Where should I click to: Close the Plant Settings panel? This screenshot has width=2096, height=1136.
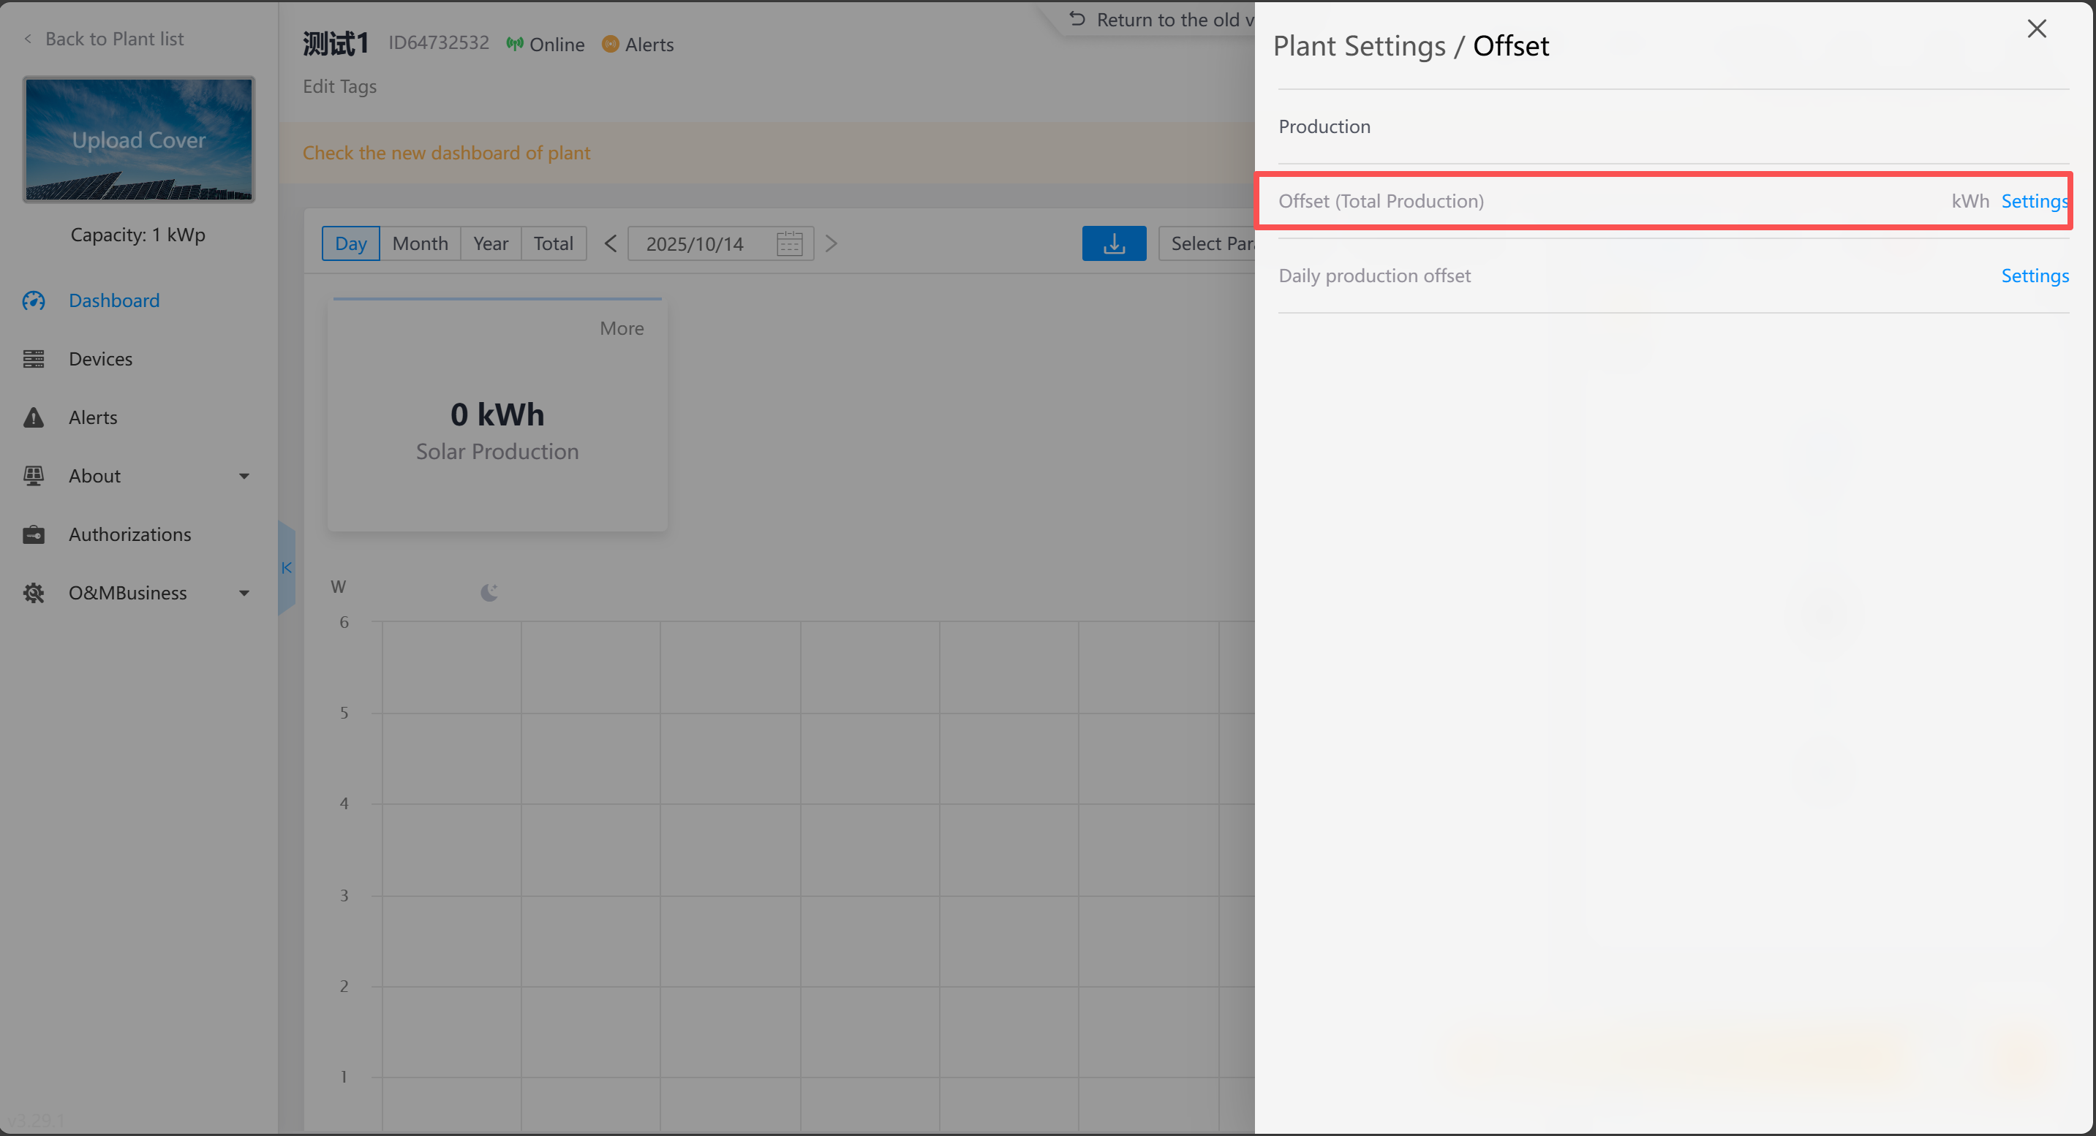click(2036, 29)
